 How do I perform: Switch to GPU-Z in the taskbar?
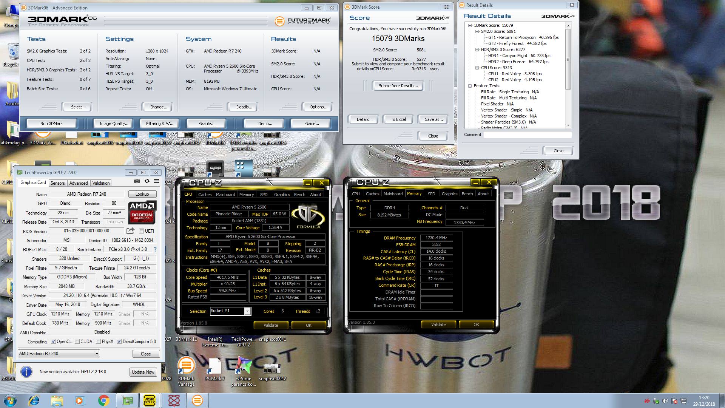[x=127, y=400]
